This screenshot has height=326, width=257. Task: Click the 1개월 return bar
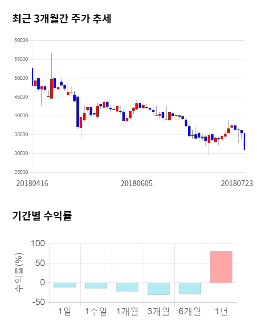127,287
